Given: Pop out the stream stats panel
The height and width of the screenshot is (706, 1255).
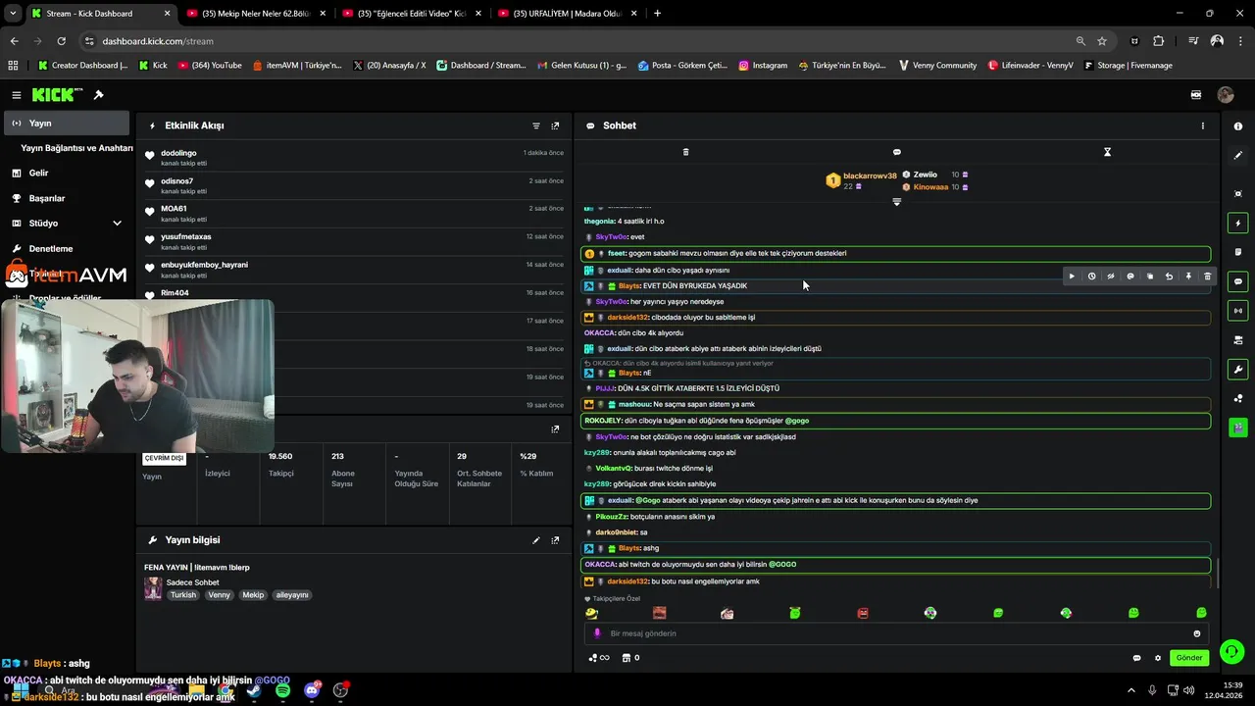Looking at the screenshot, I should pos(555,429).
